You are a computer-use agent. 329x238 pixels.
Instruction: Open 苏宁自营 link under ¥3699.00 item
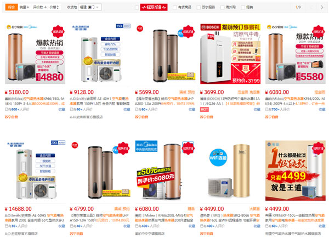tap(207, 117)
